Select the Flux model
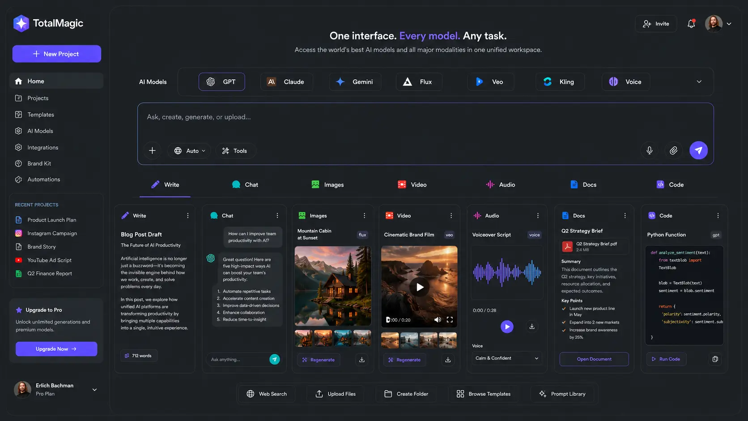 pos(419,82)
